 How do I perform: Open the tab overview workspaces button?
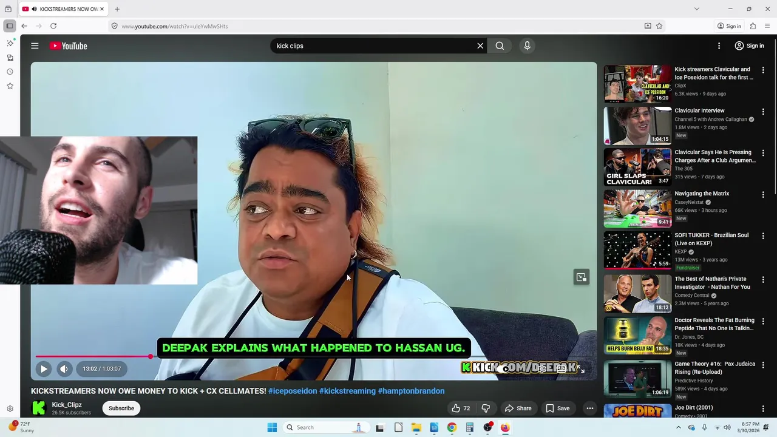[x=8, y=9]
